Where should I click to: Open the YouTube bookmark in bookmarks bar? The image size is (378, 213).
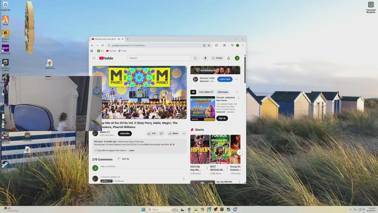click(111, 51)
